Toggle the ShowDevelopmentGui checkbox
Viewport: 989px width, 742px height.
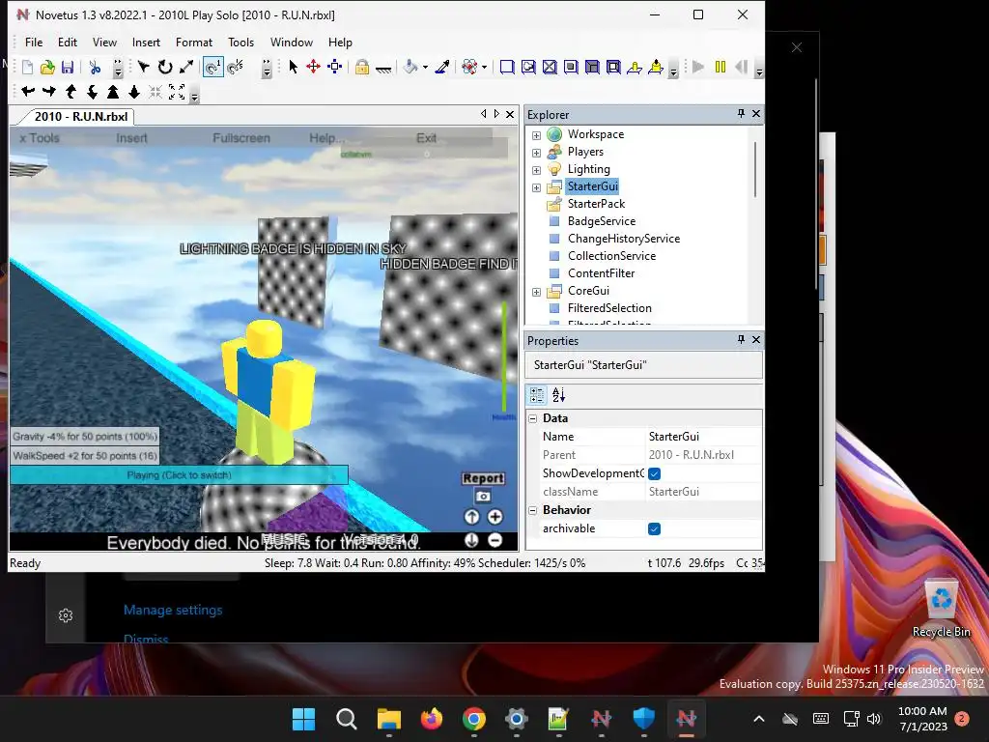[654, 473]
